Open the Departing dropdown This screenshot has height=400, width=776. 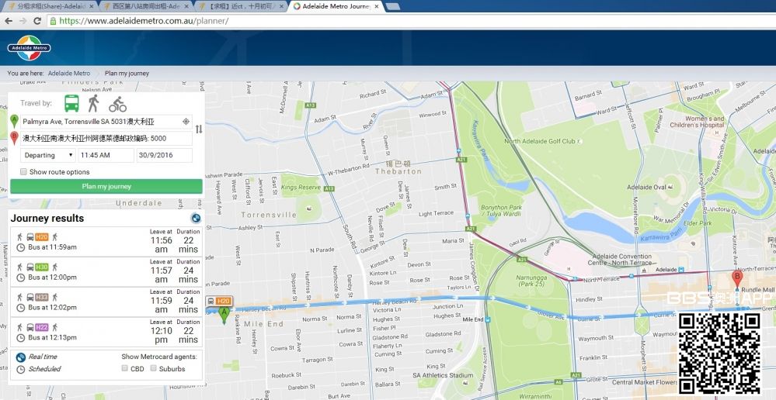click(47, 155)
